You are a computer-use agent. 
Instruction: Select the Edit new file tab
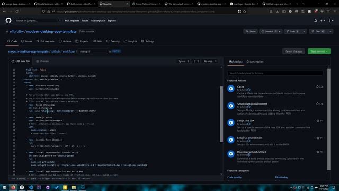(21, 62)
